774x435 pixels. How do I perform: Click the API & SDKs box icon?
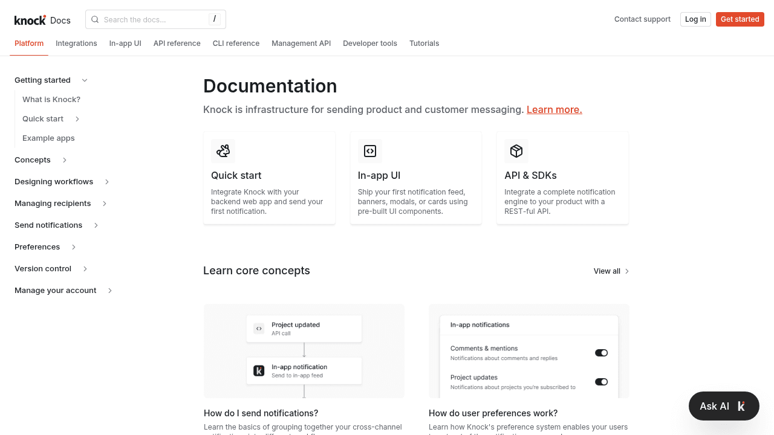point(516,151)
